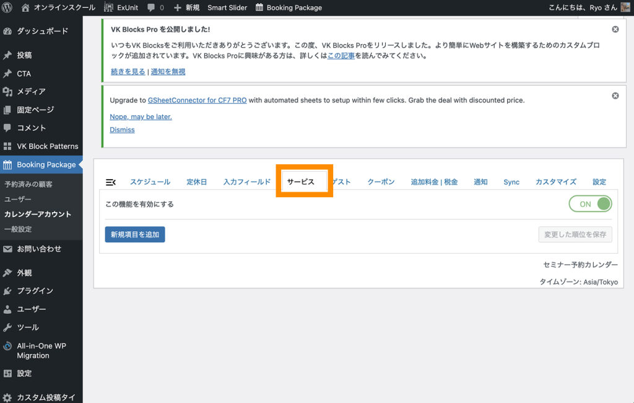Image resolution: width=634 pixels, height=403 pixels.
Task: Open the comments bubble icon in admin bar
Action: [151, 7]
